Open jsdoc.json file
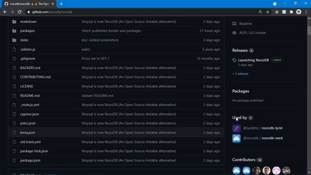 28,123
